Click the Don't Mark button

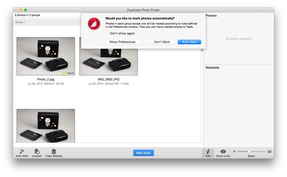162,42
